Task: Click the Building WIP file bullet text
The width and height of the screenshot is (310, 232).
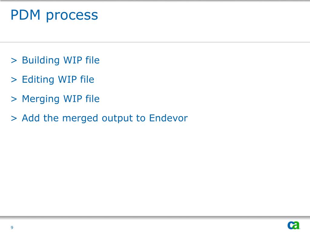Action: pyautogui.click(x=61, y=60)
